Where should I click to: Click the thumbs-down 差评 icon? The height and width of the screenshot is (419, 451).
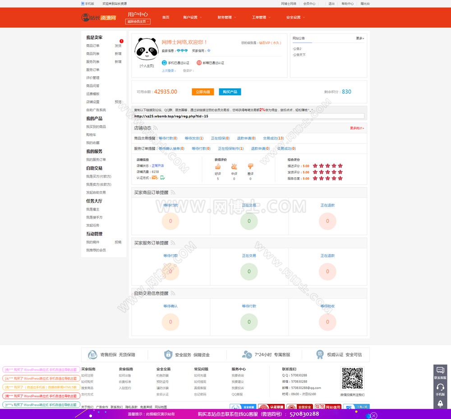pyautogui.click(x=250, y=166)
